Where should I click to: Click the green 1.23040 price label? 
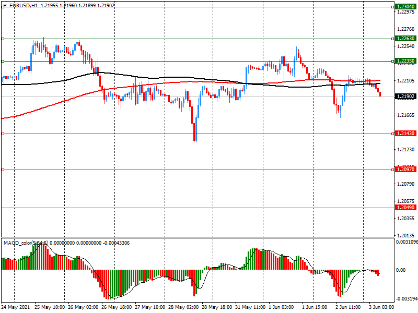(405, 7)
